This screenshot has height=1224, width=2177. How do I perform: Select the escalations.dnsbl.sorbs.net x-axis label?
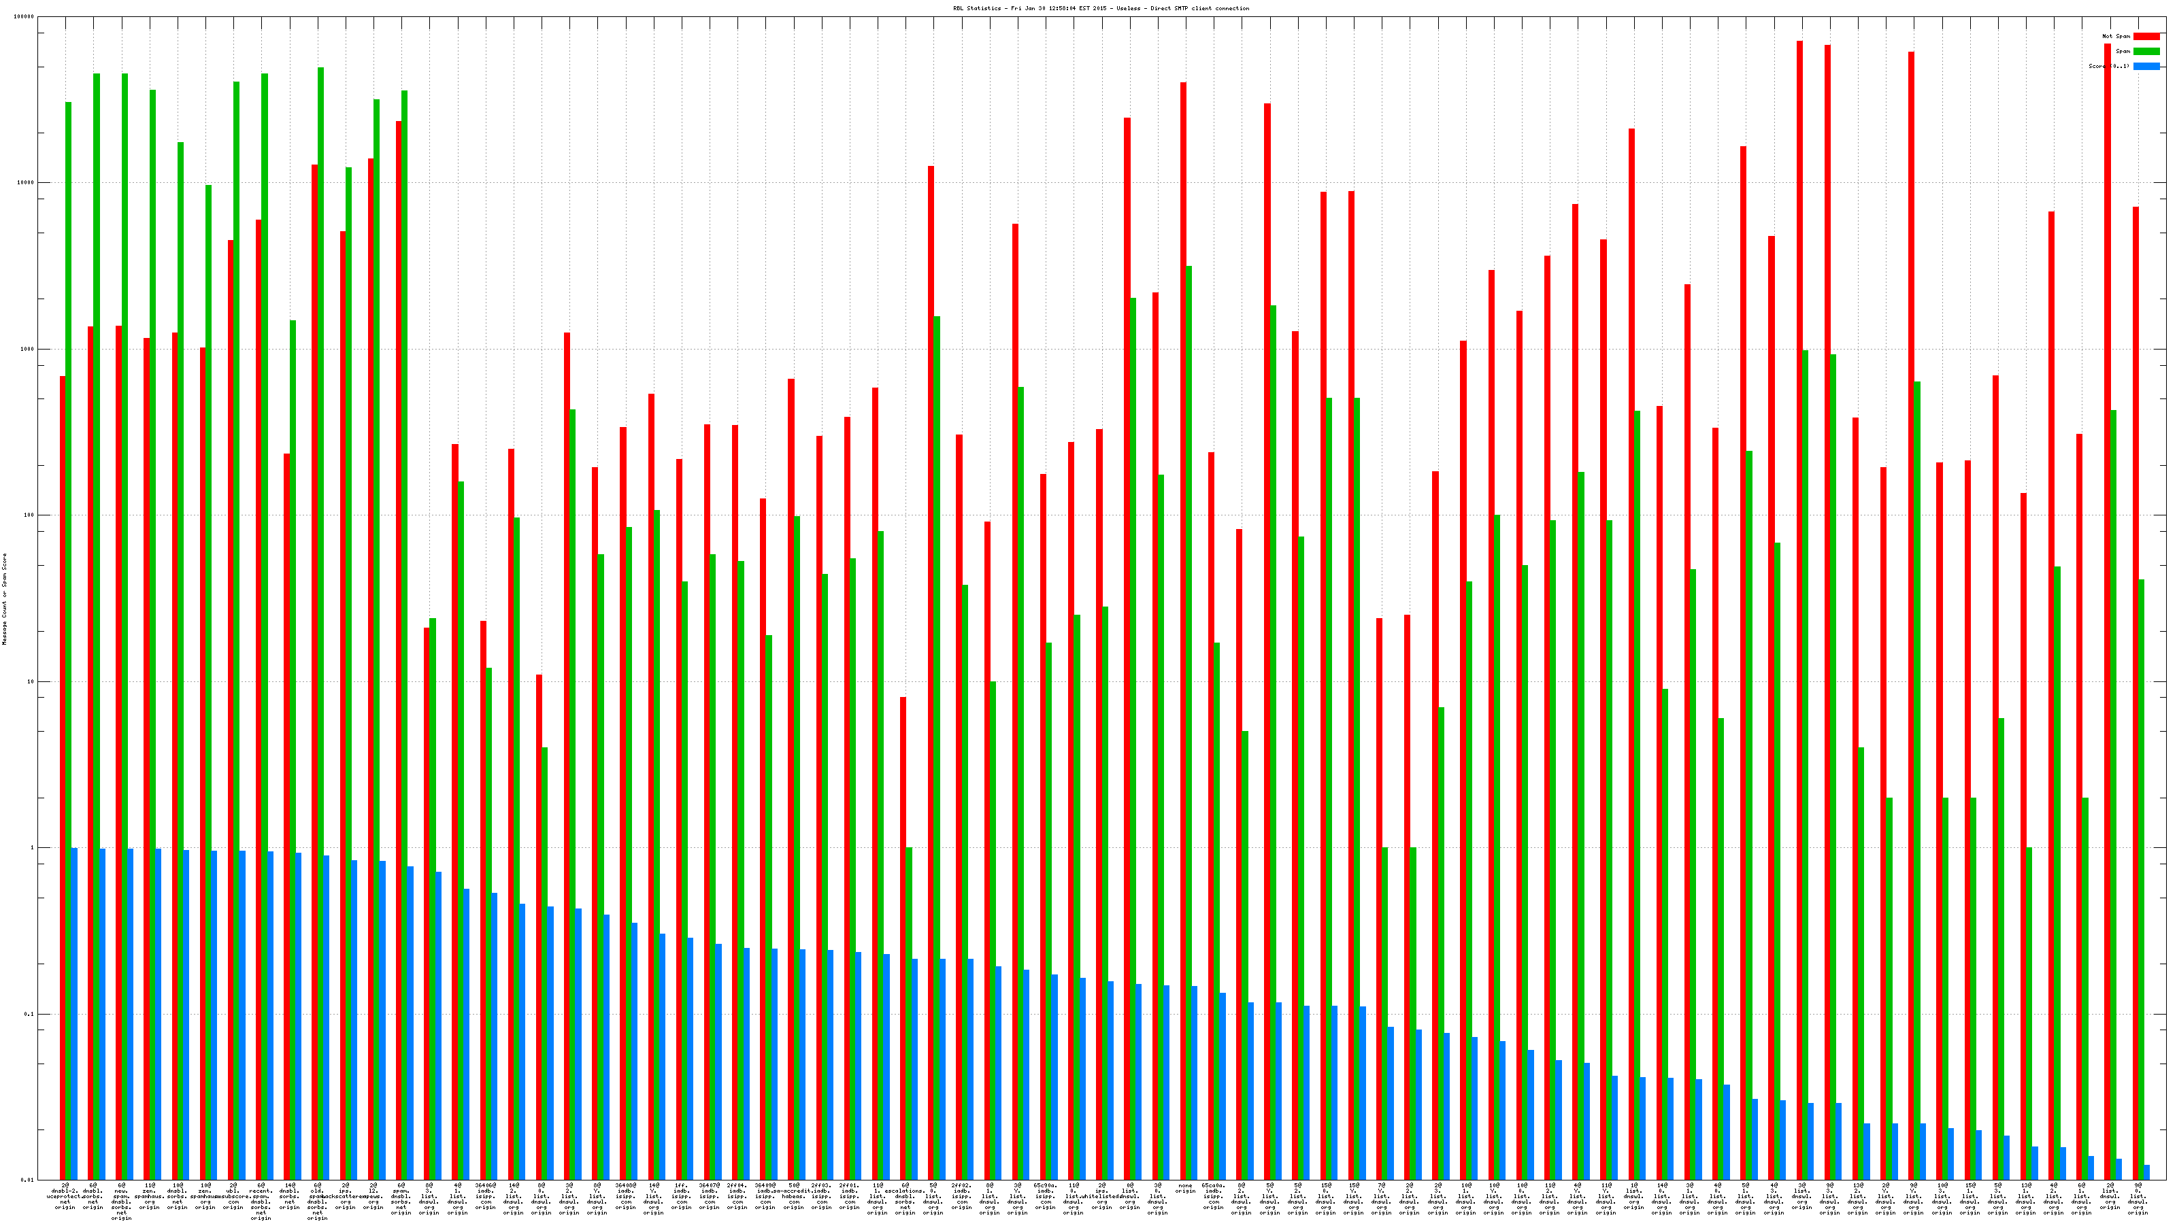click(904, 1196)
